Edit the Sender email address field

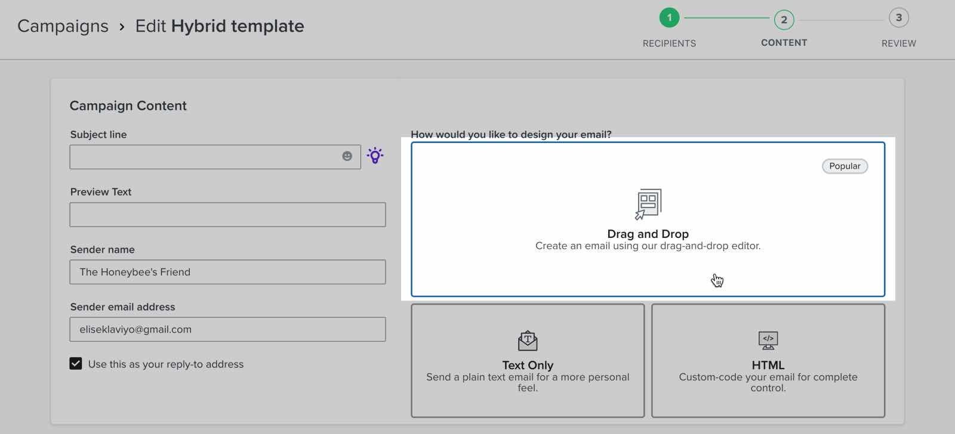(x=227, y=329)
